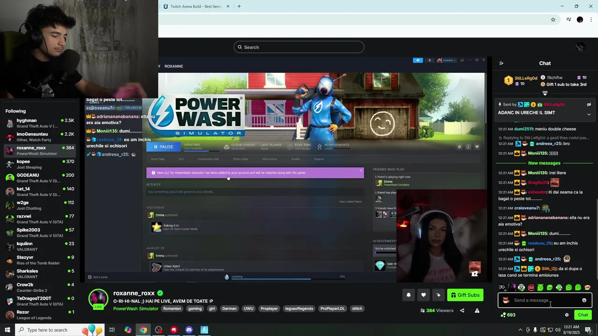Image resolution: width=598 pixels, height=336 pixels.
Task: Open Rezor channel in Following list
Action: tap(40, 315)
